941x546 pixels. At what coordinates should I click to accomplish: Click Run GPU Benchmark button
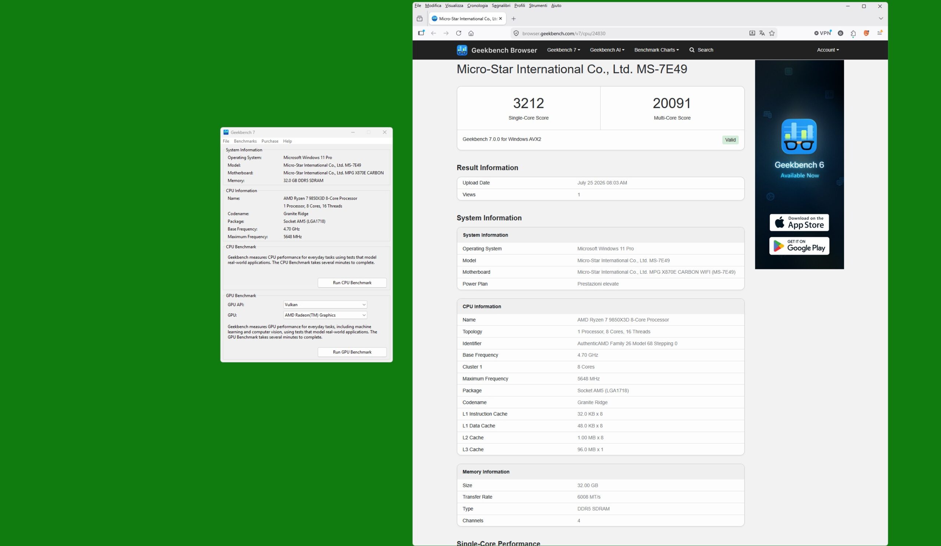[352, 352]
